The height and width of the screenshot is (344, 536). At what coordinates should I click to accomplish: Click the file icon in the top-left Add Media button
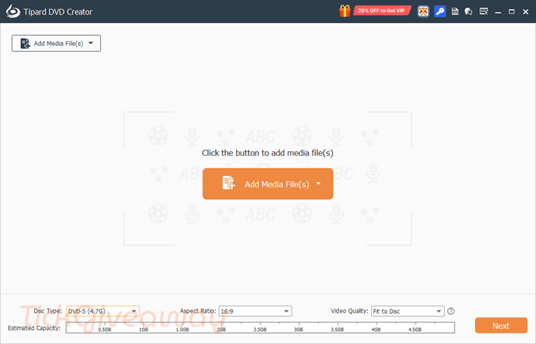(x=25, y=43)
